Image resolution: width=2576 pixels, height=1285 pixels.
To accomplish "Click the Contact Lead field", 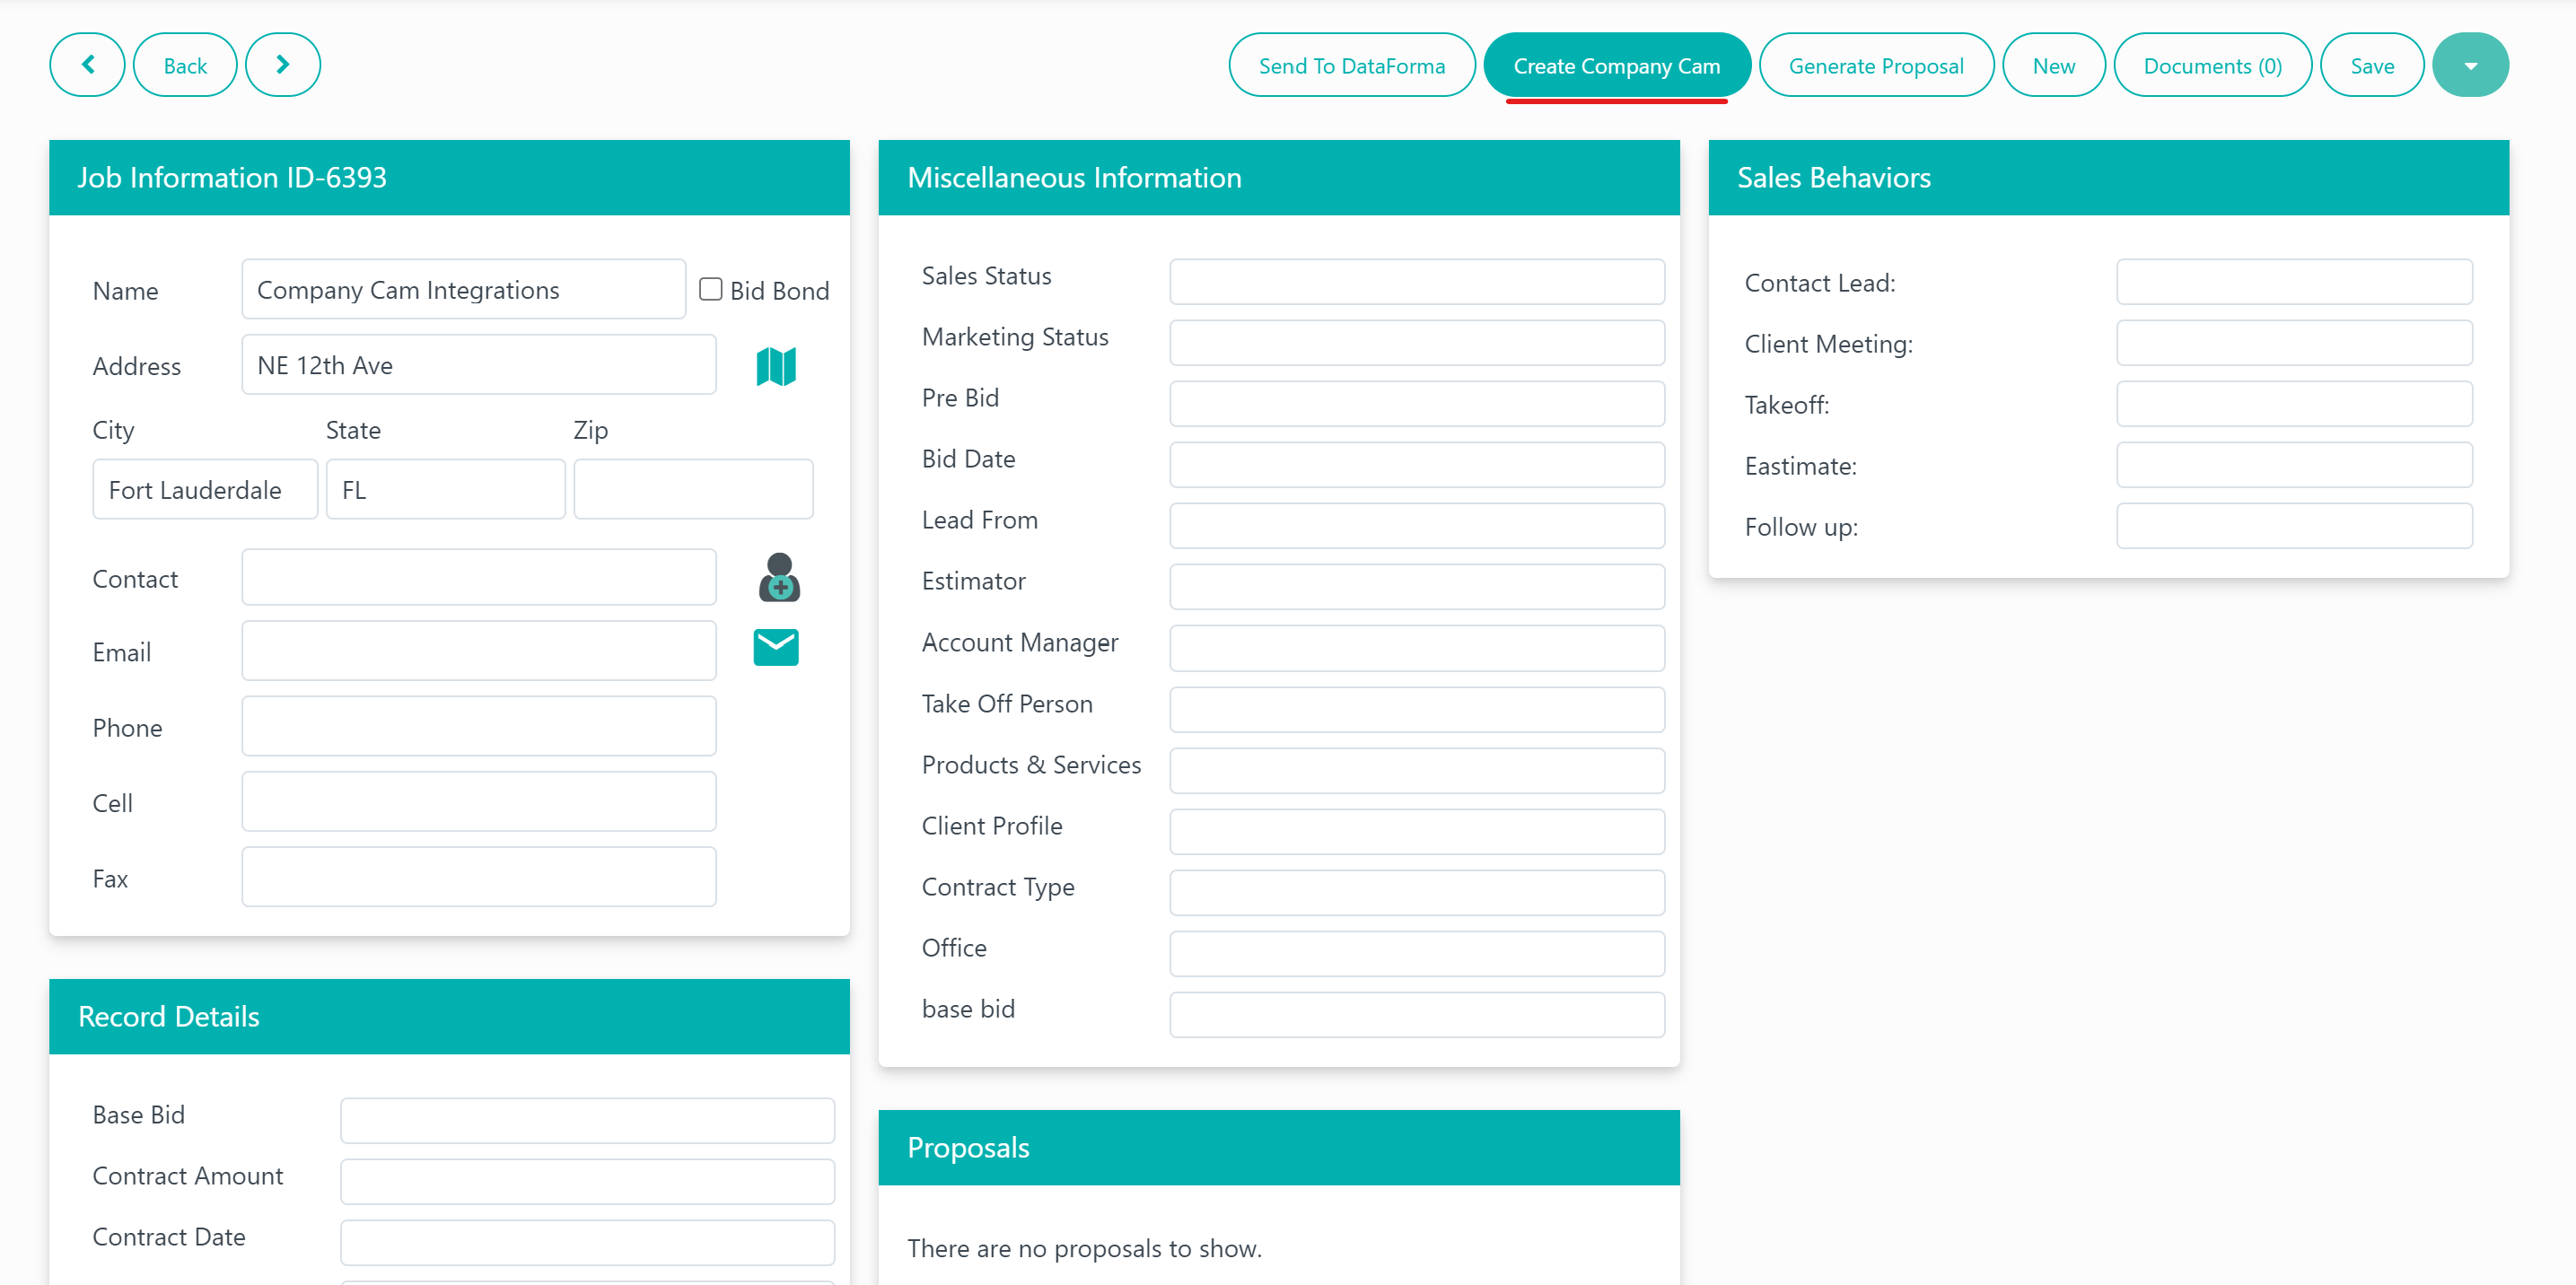I will (2294, 281).
